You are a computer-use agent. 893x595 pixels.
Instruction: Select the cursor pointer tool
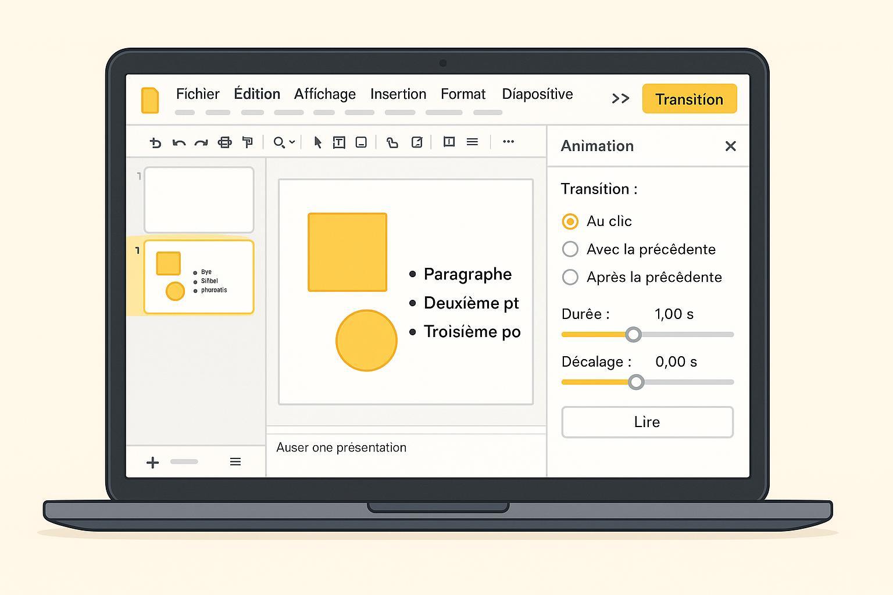(x=317, y=142)
